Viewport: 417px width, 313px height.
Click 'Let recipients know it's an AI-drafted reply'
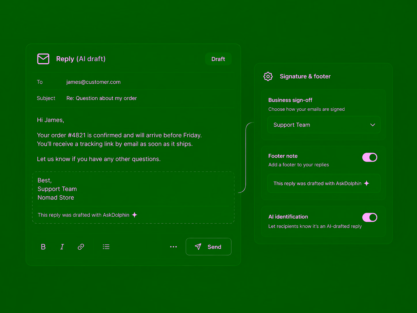tap(315, 226)
